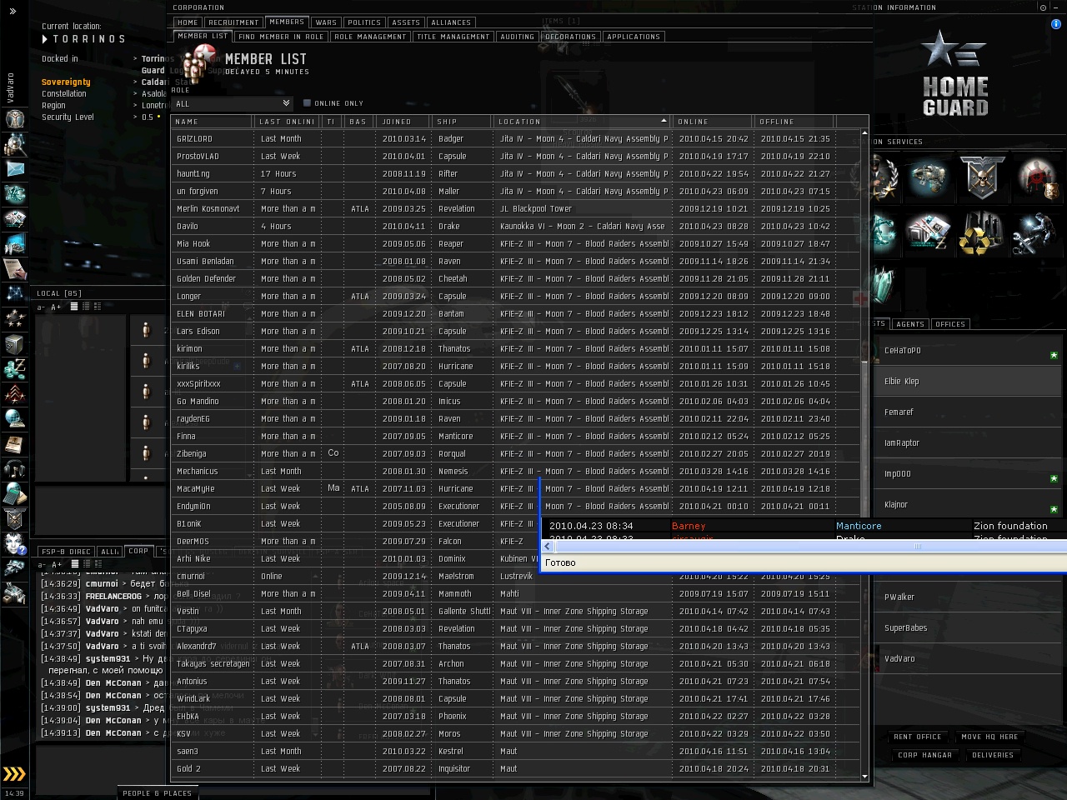The width and height of the screenshot is (1067, 800).
Task: Open the Bounty Office target station service
Action: pyautogui.click(x=1037, y=177)
